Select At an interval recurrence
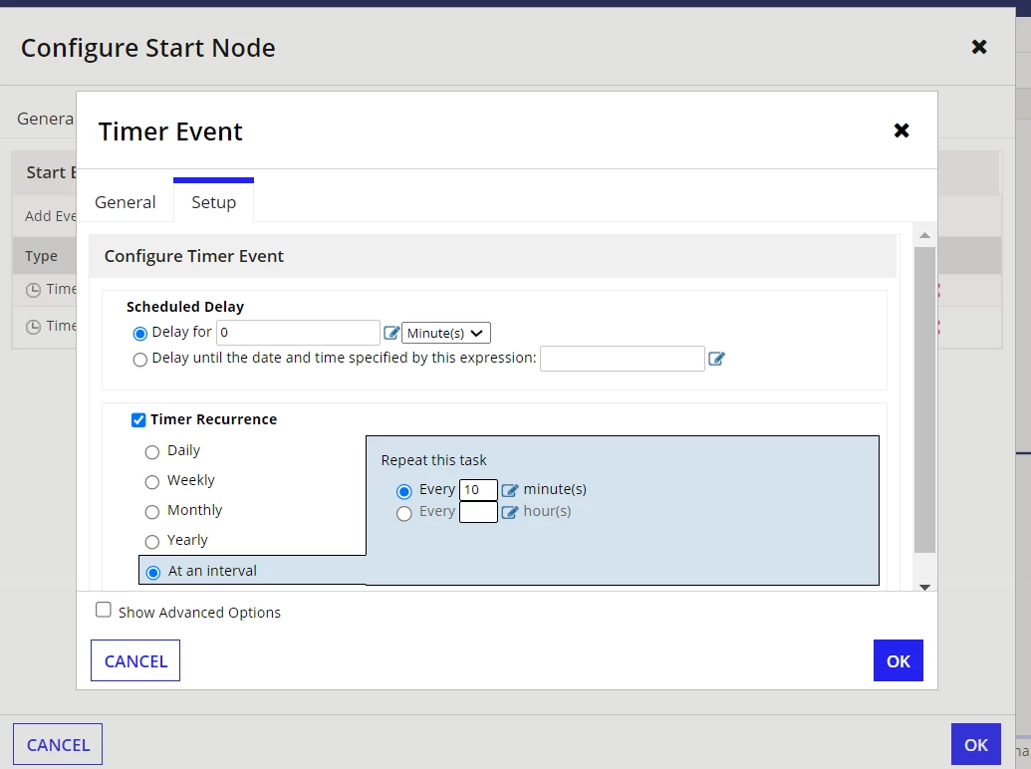 coord(153,573)
